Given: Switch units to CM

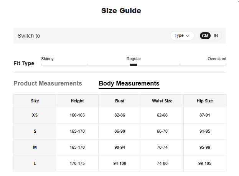Looking at the screenshot, I should coord(205,36).
